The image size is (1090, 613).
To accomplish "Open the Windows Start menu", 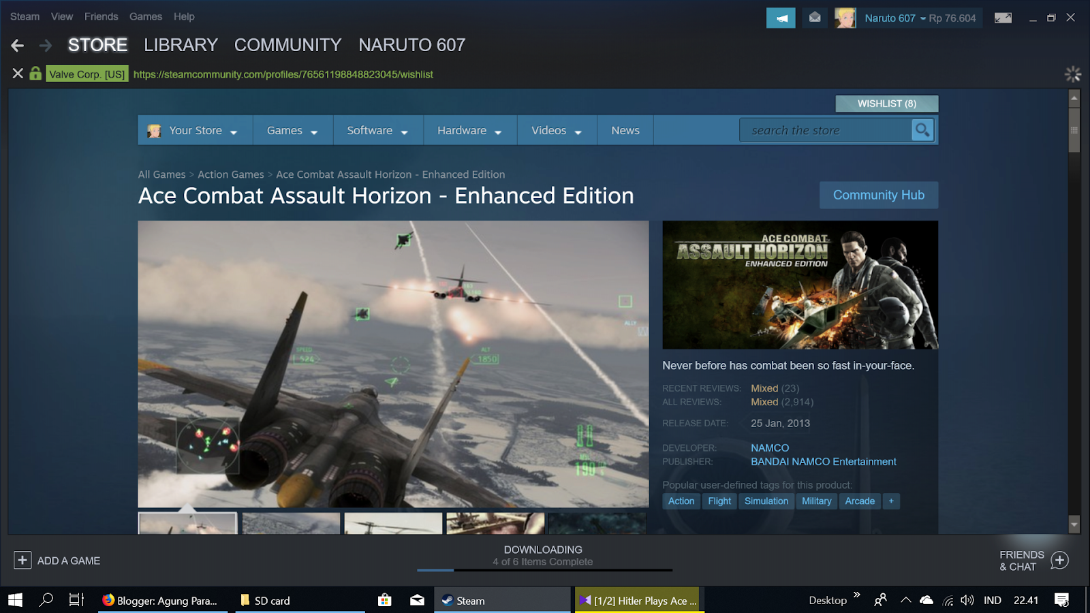I will pos(16,600).
